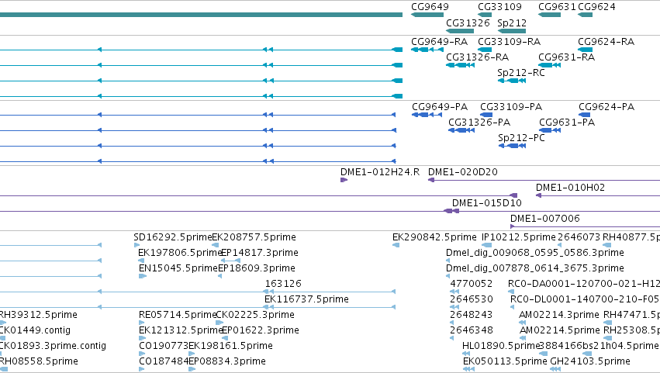Click the DME1-012H24.R clone label
660x373 pixels.
click(x=380, y=171)
